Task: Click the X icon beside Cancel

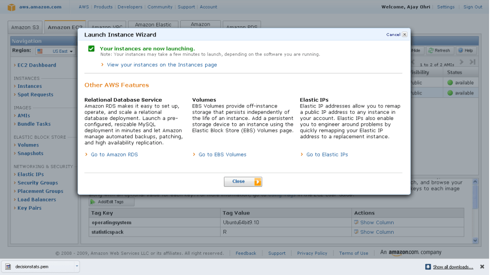Action: click(405, 35)
